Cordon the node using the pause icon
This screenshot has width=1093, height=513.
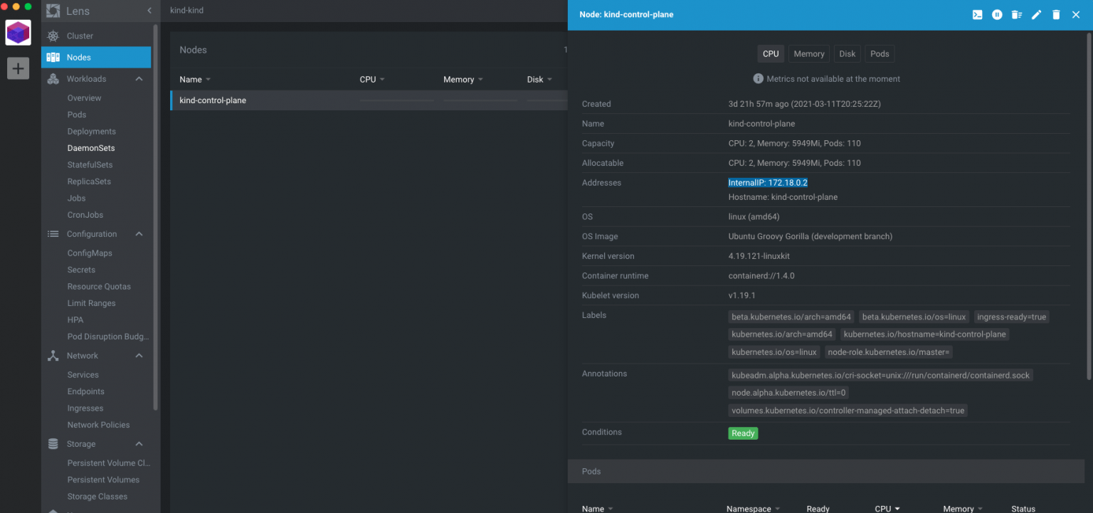coord(997,14)
